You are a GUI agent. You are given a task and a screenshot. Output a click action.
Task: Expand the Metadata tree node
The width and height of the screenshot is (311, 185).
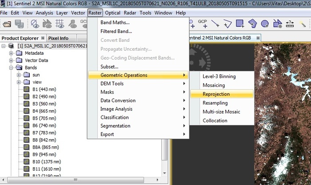point(11,53)
